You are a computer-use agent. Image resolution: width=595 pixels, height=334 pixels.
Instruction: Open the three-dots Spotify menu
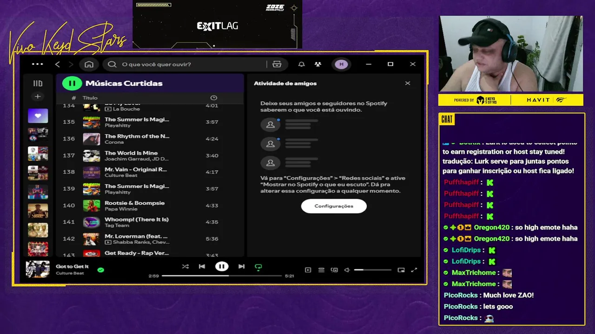37,64
